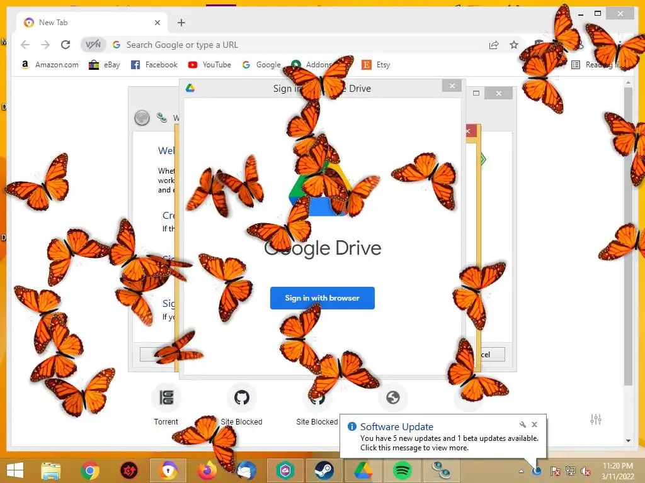
Task: Open the Reading list icon
Action: pos(576,65)
